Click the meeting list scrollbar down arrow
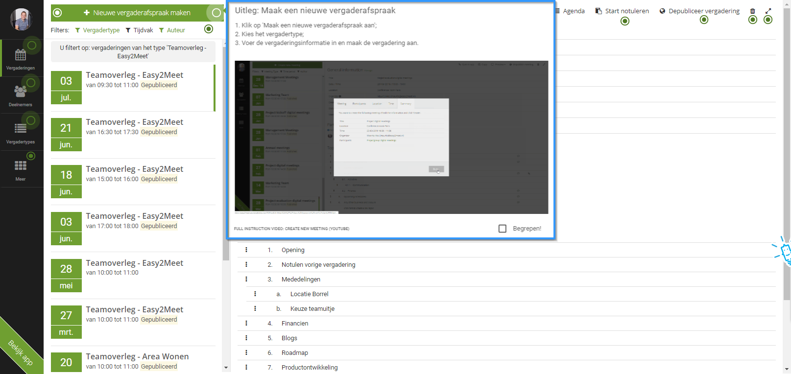 click(x=226, y=368)
